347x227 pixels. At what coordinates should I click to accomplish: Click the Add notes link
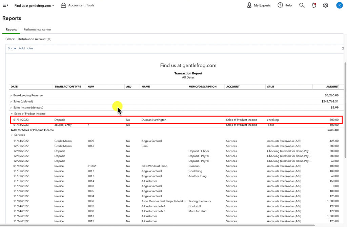tap(26, 48)
